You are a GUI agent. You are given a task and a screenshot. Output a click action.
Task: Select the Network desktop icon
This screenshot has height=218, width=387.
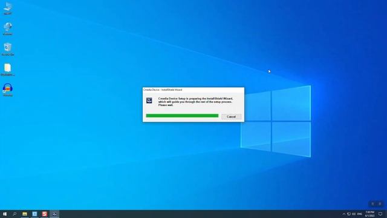[x=8, y=28]
